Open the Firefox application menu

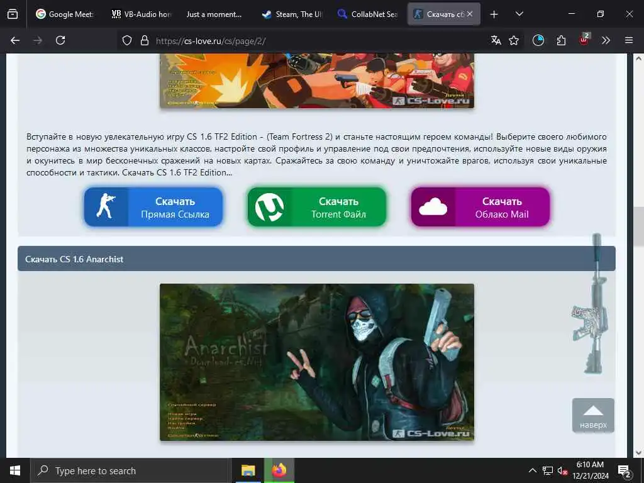(629, 40)
